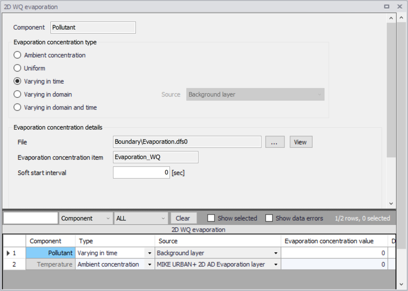408x291 pixels.
Task: Click the Component column header
Action: 50,241
